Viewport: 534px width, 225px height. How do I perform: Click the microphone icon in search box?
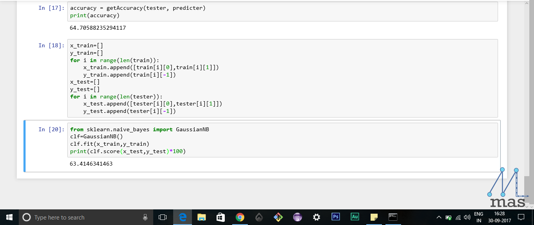click(145, 217)
